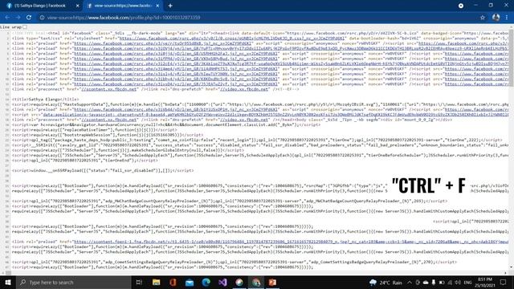514x289 pixels.
Task: Click the horizontal scrollbar thumb at bottom
Action: [9, 273]
